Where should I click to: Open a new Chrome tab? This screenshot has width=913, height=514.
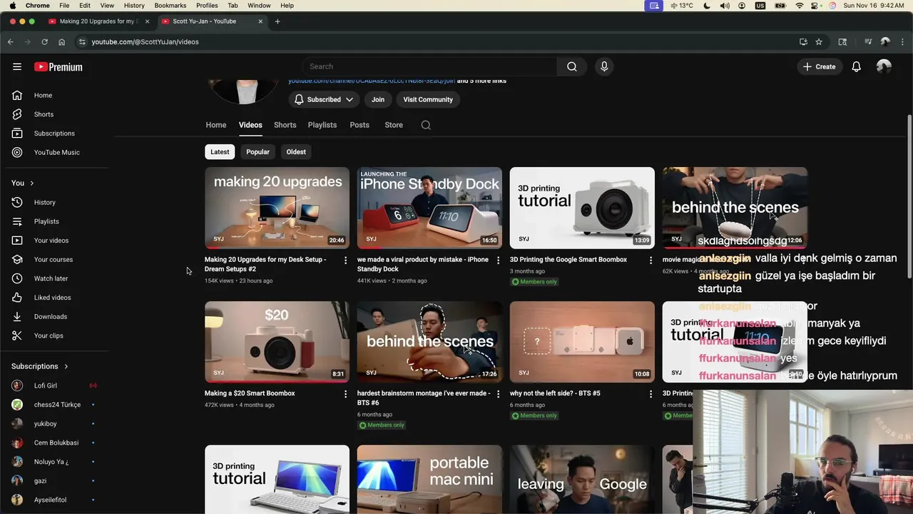point(277,21)
